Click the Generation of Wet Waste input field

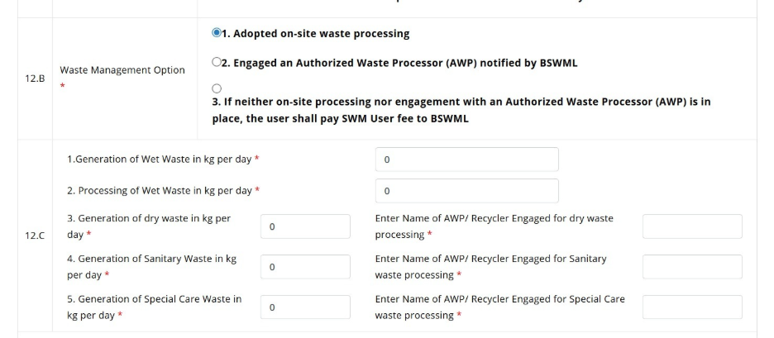(466, 159)
